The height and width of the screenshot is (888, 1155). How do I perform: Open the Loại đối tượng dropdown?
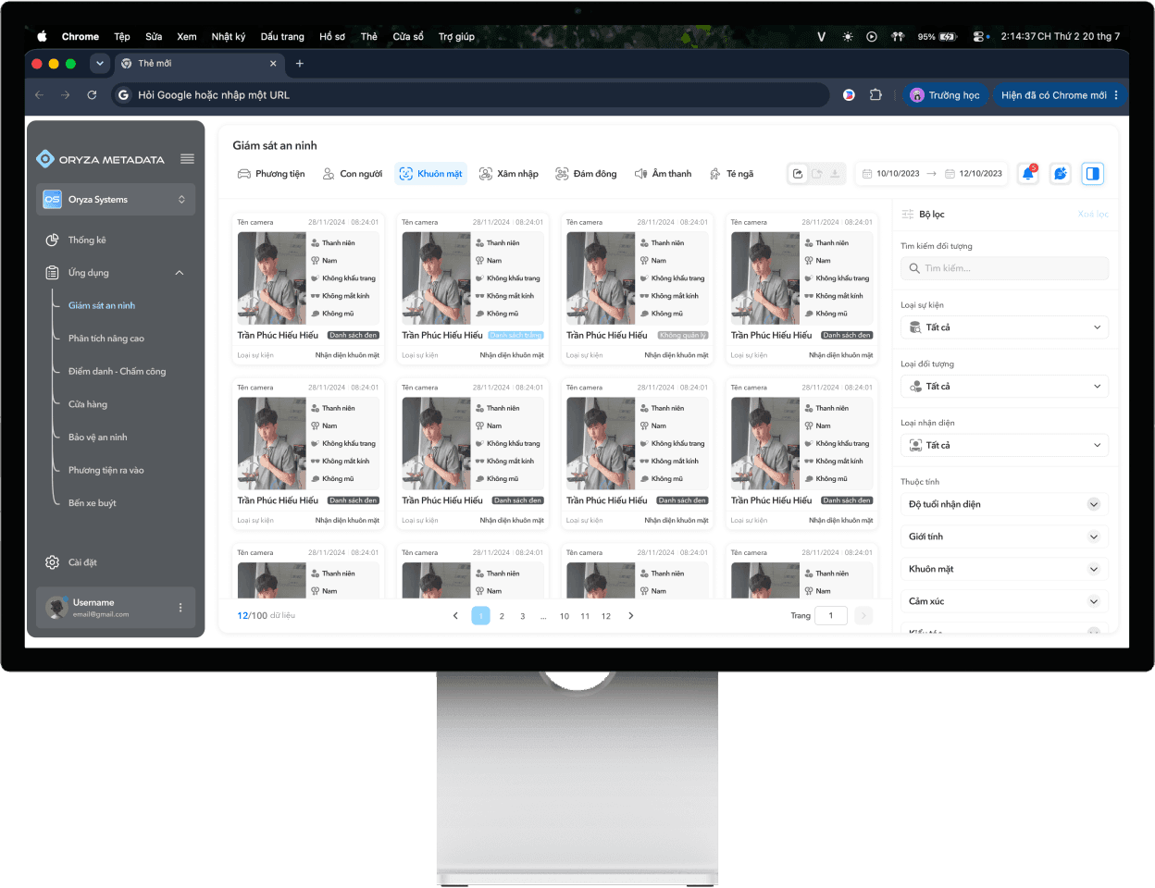coord(1004,387)
